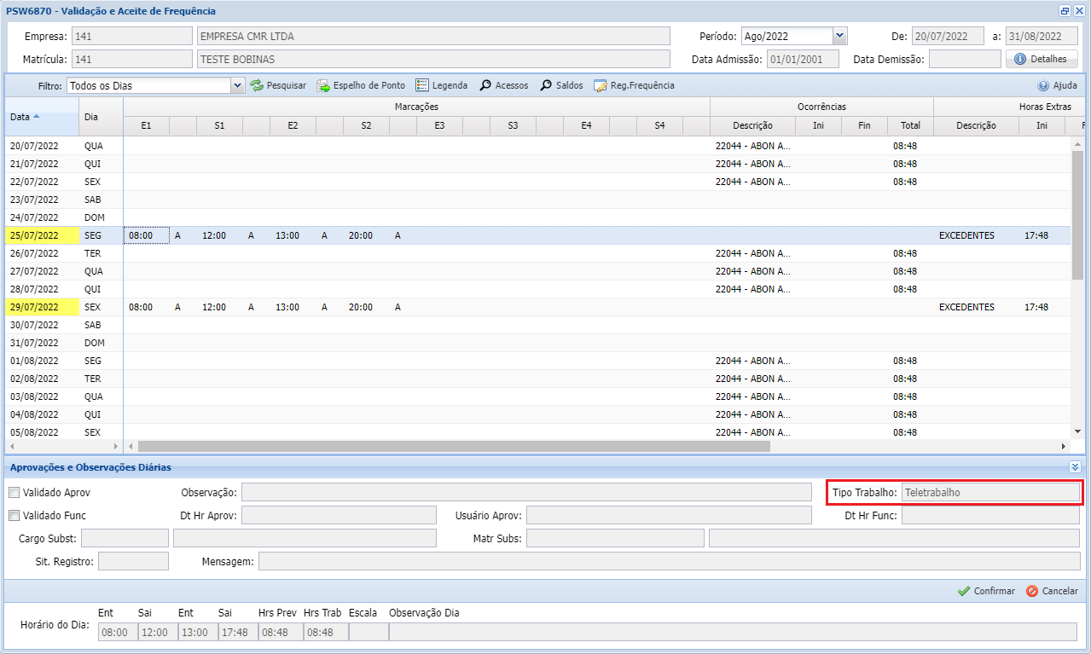Click the Sit. Registro field

click(x=133, y=561)
